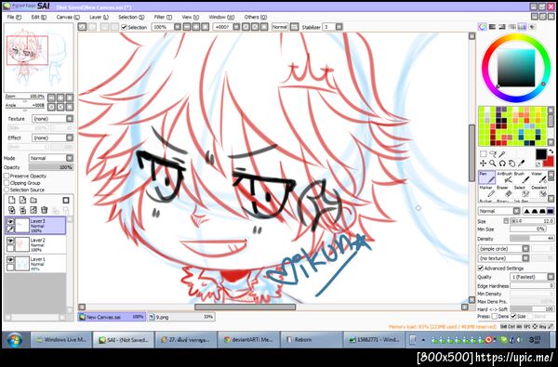This screenshot has width=558, height=367.
Task: Activate the Rotate view tool
Action: [502, 164]
